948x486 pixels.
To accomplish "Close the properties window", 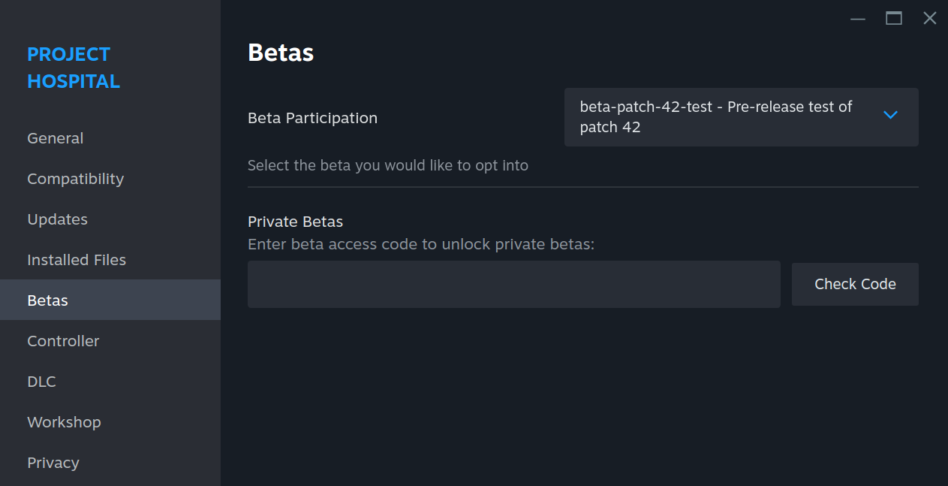I will (929, 19).
